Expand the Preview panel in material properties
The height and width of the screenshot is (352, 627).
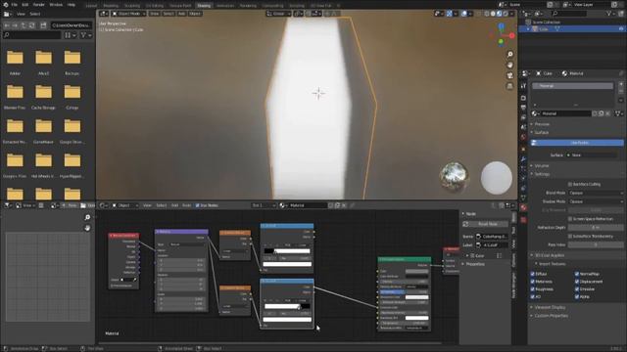541,124
